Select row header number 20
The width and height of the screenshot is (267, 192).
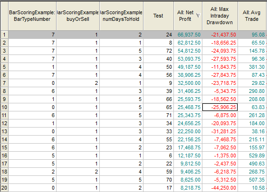tap(4, 188)
